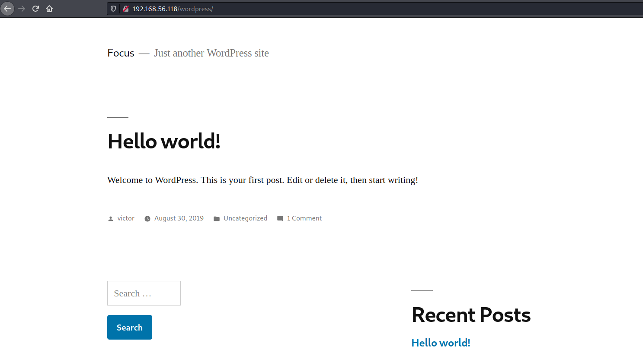This screenshot has width=643, height=359.
Task: Show insecure connection info via crossed lock icon
Action: pos(125,9)
